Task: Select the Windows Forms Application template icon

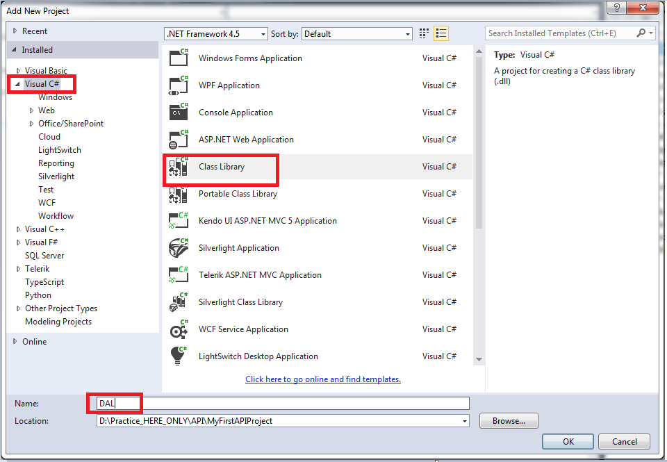Action: coord(179,58)
